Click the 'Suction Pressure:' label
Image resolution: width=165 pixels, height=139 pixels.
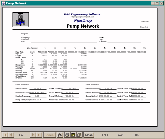tap(23, 96)
